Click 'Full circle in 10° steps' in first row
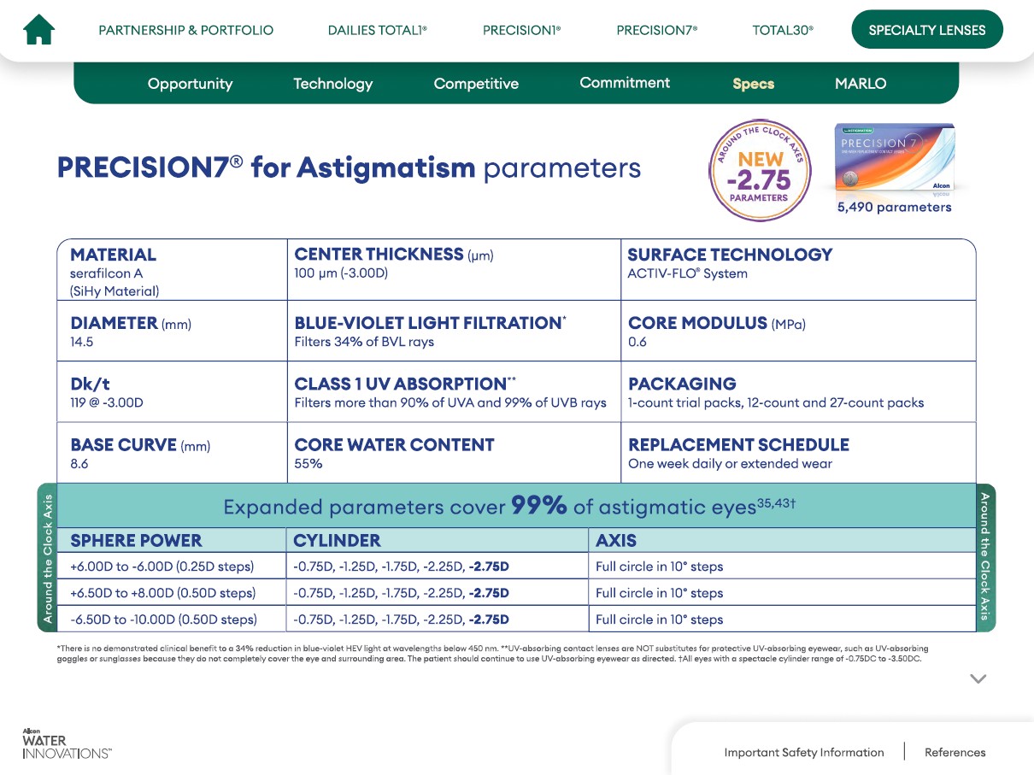The height and width of the screenshot is (775, 1034). tap(659, 567)
